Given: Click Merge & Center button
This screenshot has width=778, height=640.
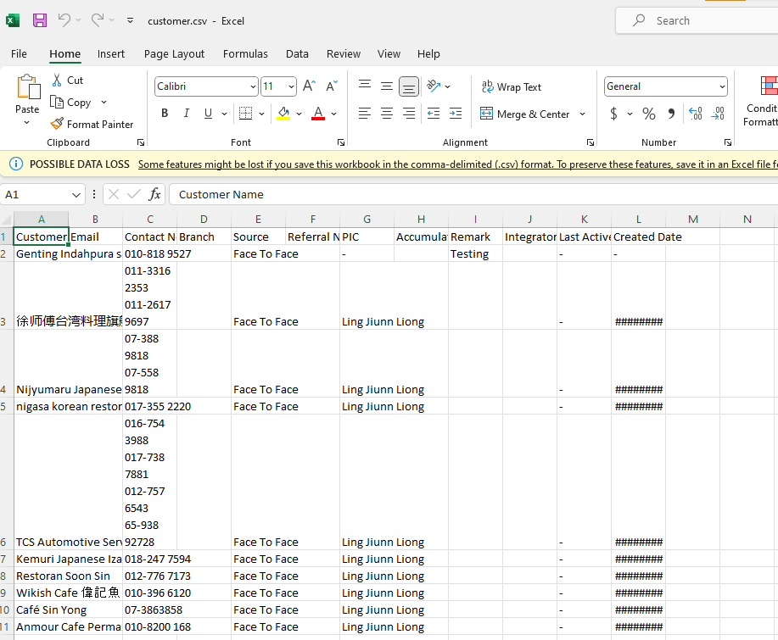Looking at the screenshot, I should coord(525,114).
